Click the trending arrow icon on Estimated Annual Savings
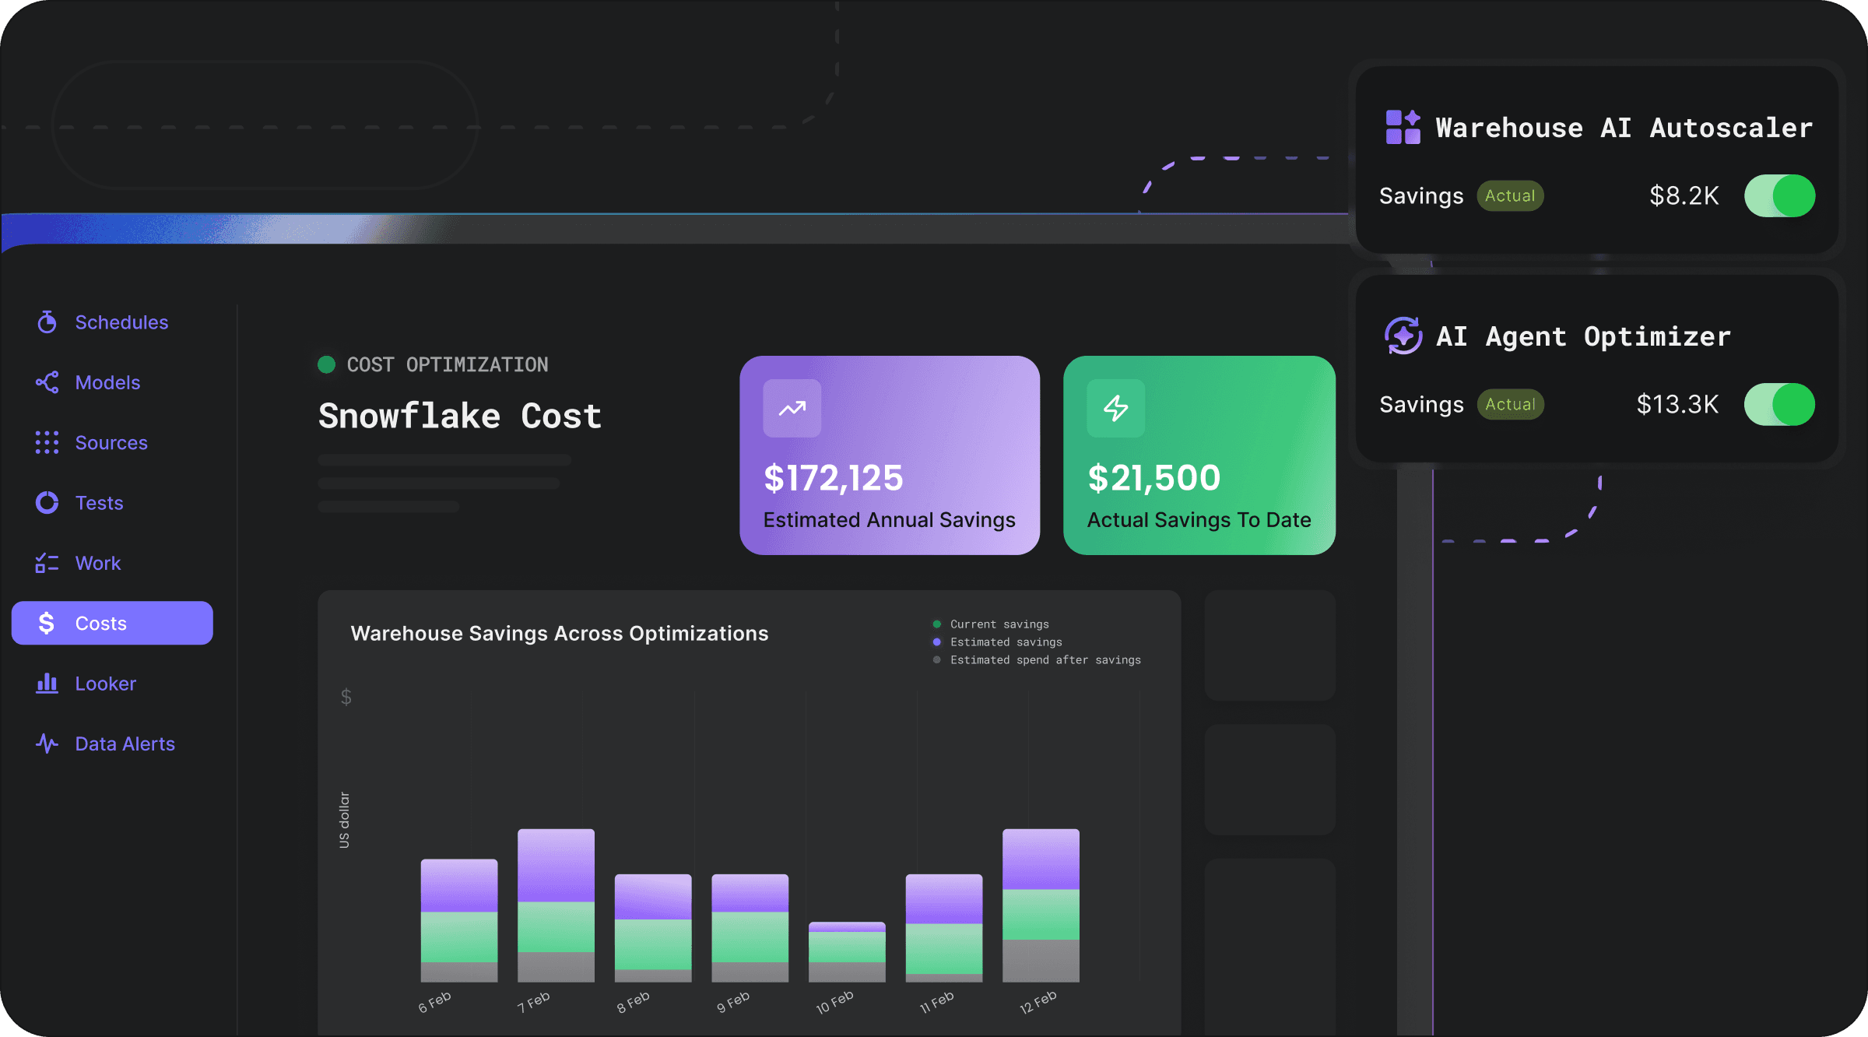Screen dimensions: 1868x1037 click(x=792, y=408)
